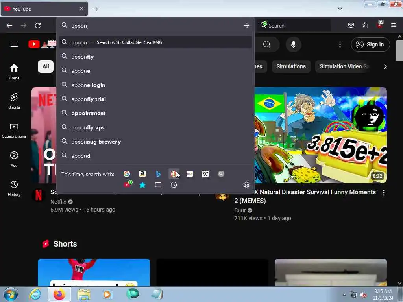Search with Amazon one-off engine icon

142,174
